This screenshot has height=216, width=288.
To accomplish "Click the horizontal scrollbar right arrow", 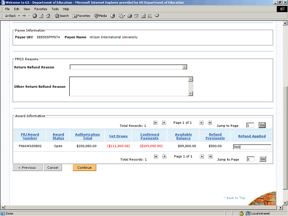I will 280,208.
